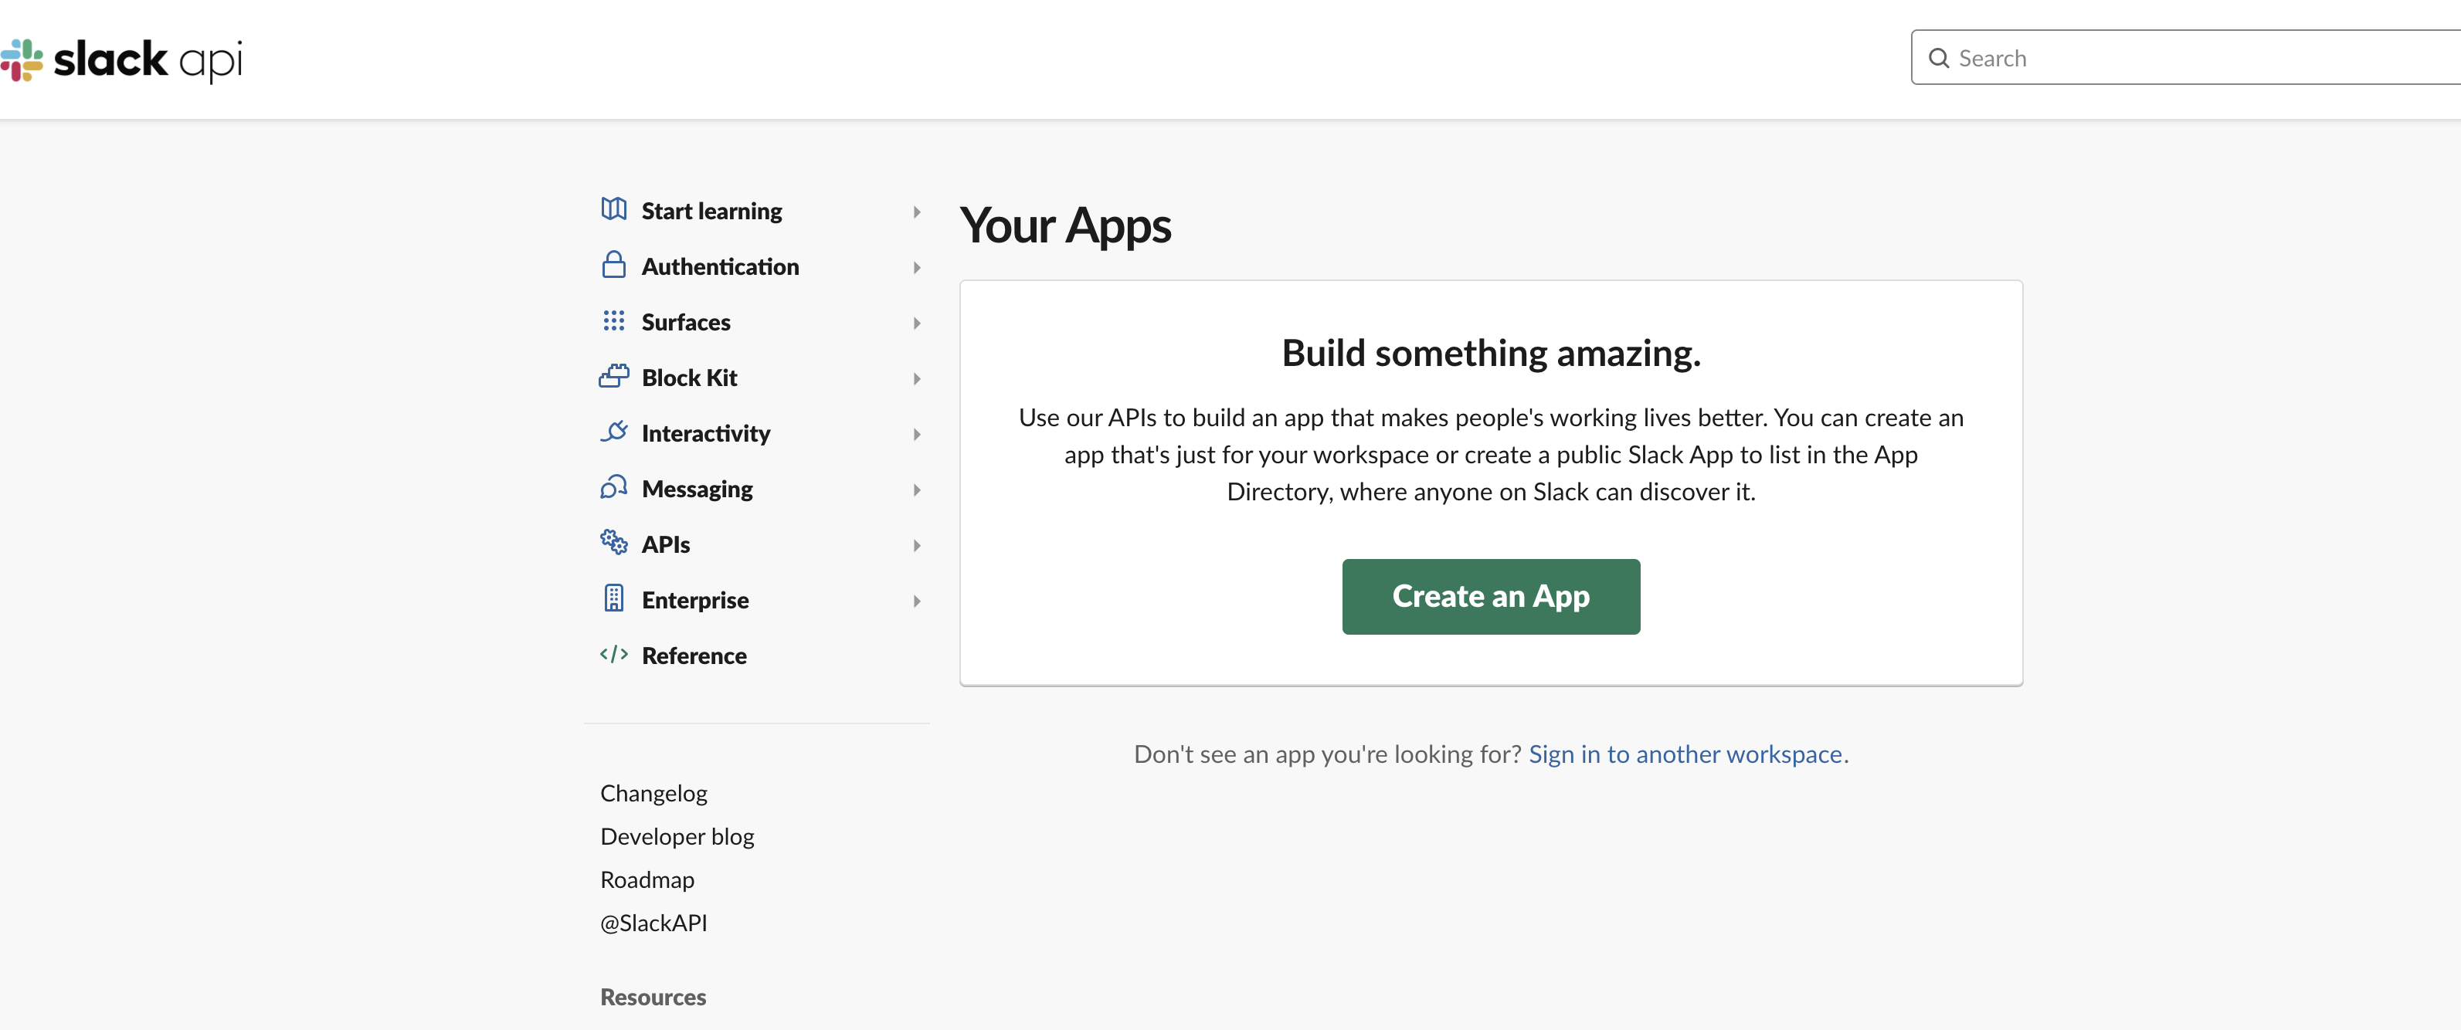Click the Slack API logo
Screen dimensions: 2461x1030
click(121, 59)
